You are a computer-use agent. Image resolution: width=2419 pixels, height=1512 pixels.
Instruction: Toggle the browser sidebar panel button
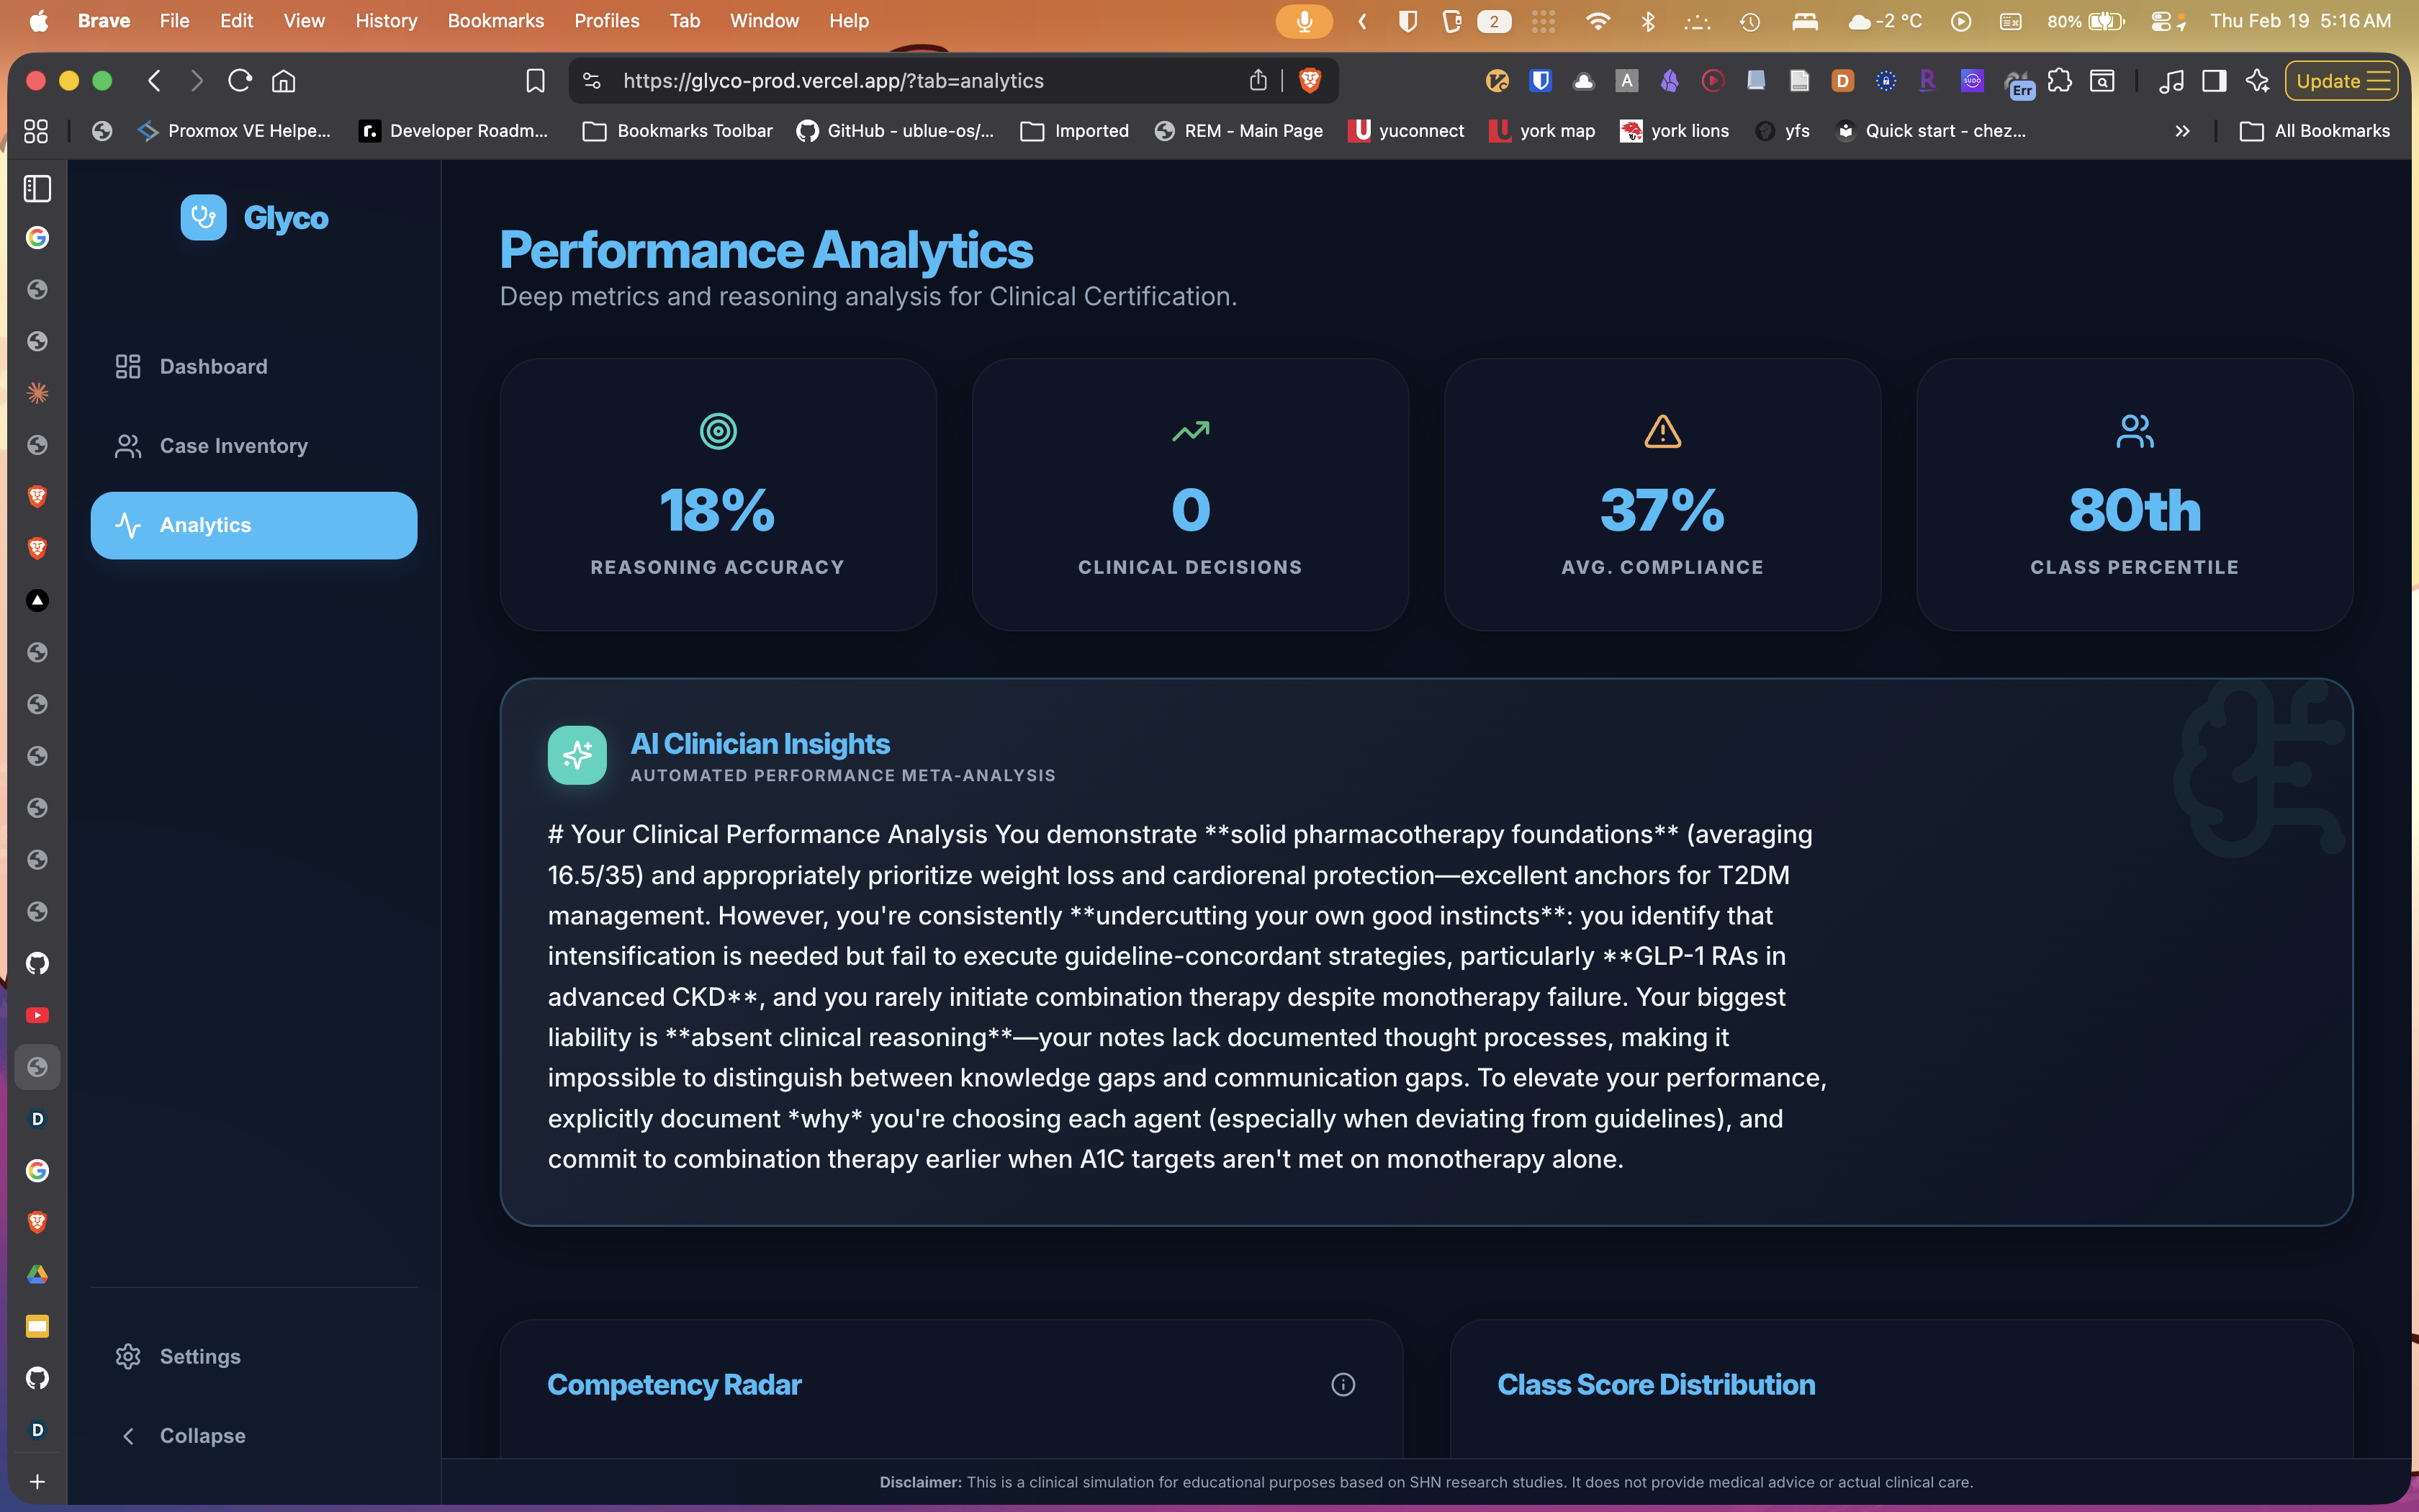(2214, 81)
